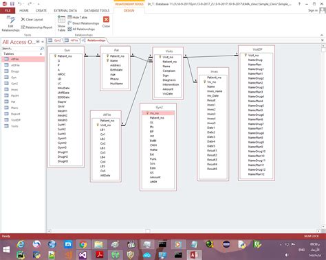Select the Relationships document tab
Viewport: 326px width, 260px height.
click(94, 40)
